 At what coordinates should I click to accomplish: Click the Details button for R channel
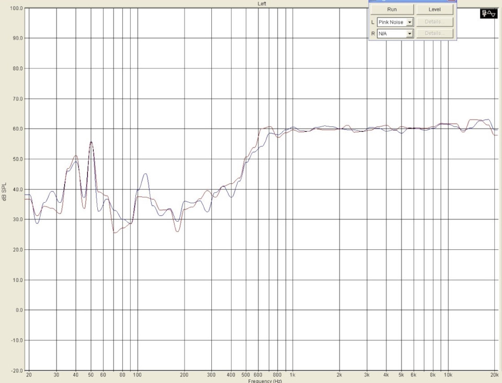pos(435,33)
